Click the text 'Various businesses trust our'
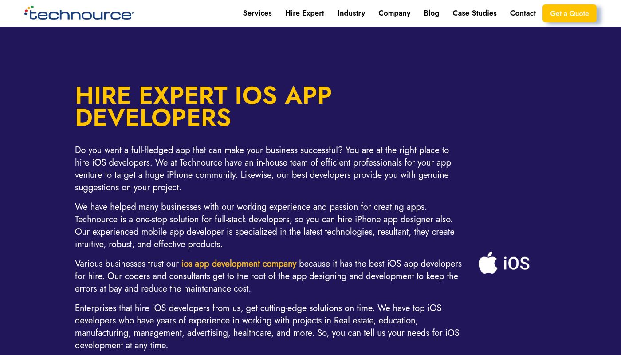This screenshot has width=621, height=355. (127, 264)
